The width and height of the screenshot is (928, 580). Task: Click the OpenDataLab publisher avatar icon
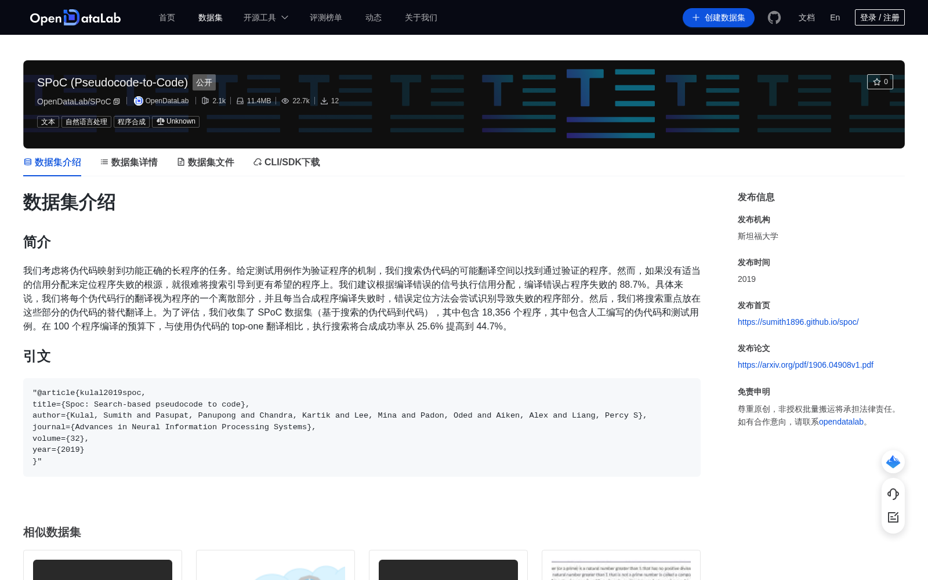tap(138, 101)
